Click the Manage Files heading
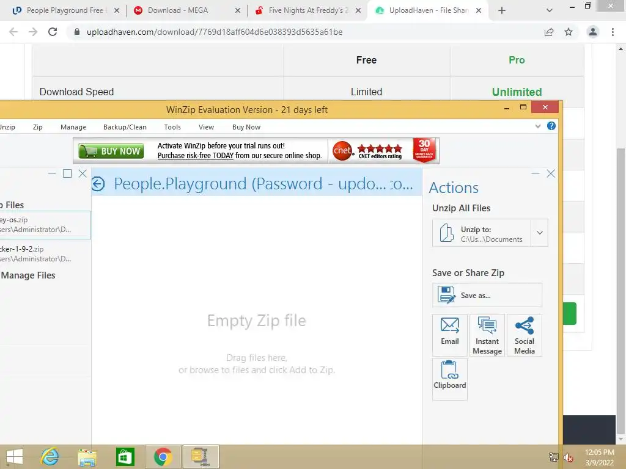 click(x=28, y=275)
